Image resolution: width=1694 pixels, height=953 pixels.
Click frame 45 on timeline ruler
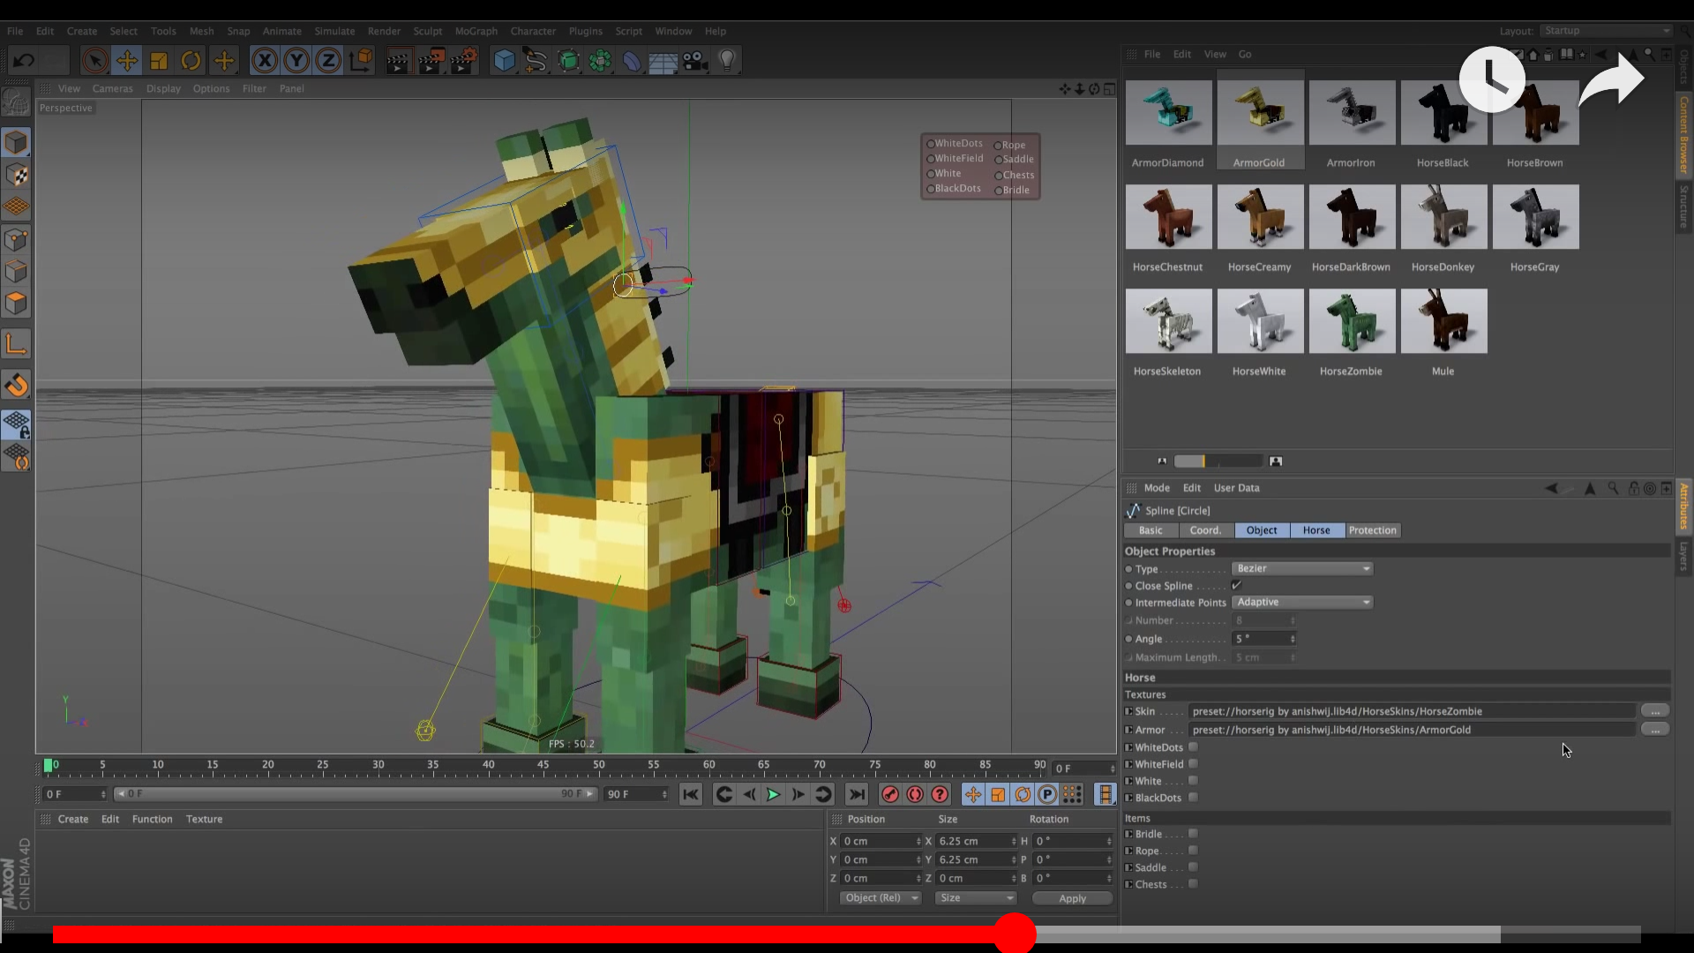click(x=543, y=765)
